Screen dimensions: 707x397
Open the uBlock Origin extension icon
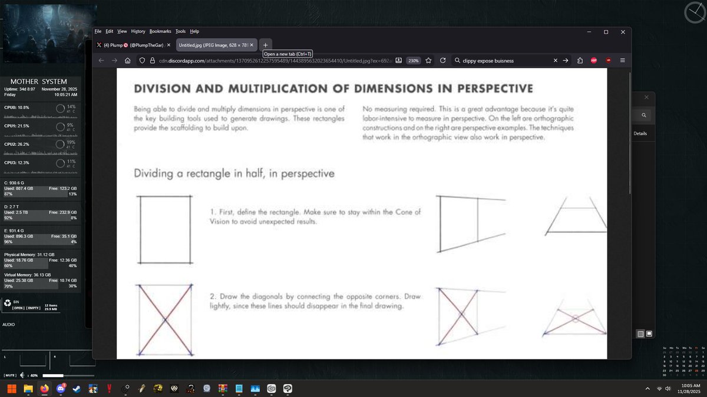click(608, 60)
